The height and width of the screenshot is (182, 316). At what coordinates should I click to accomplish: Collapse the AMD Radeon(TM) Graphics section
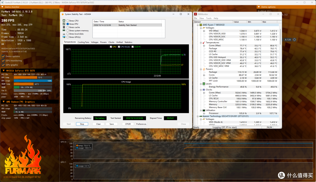click(4, 102)
